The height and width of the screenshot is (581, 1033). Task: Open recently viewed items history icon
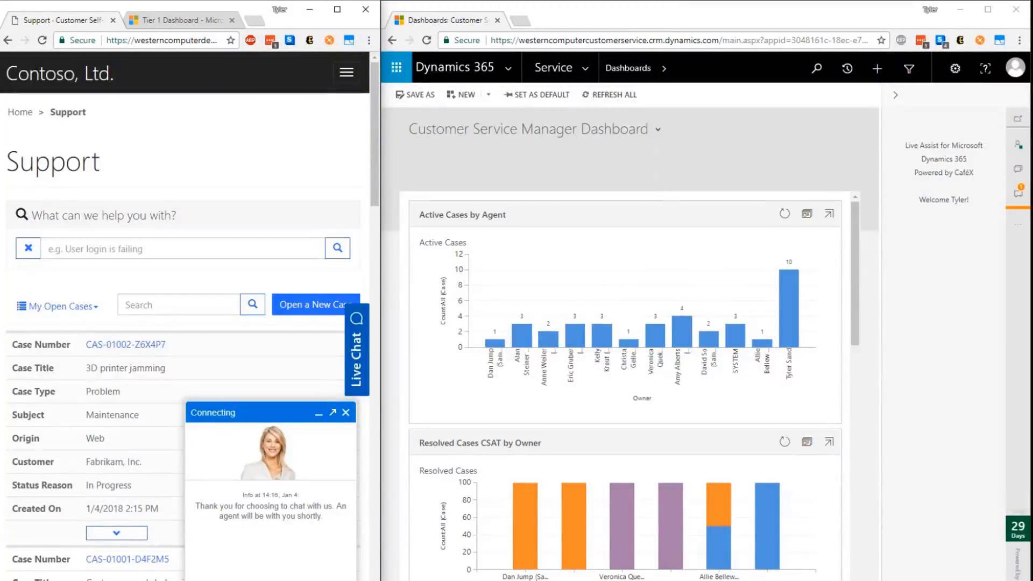click(847, 68)
